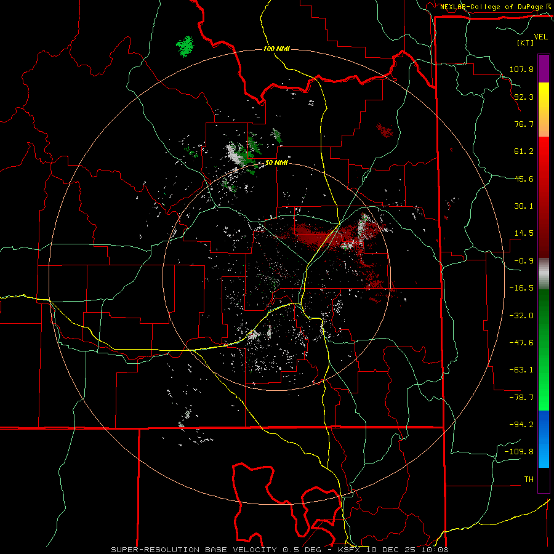Click the [KT] units label
This screenshot has width=554, height=554.
point(525,42)
